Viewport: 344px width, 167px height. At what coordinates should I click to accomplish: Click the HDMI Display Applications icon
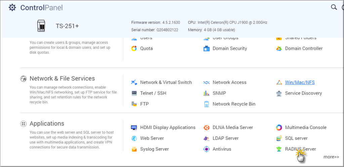click(134, 128)
